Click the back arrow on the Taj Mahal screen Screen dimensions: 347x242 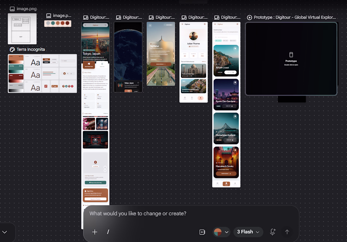pyautogui.click(x=150, y=26)
